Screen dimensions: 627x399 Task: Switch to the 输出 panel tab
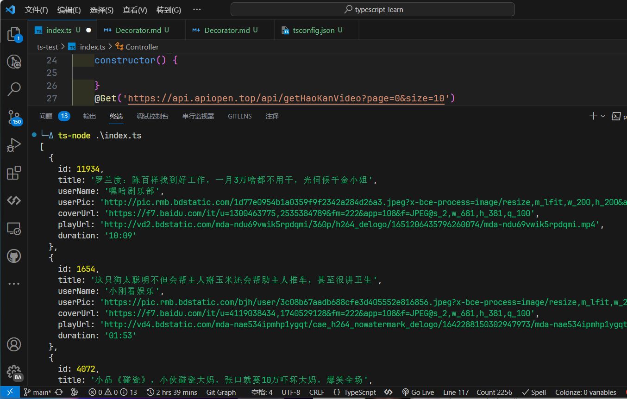[89, 116]
